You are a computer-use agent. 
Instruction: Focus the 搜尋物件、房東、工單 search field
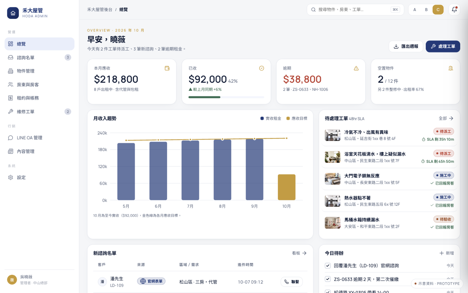(x=355, y=10)
